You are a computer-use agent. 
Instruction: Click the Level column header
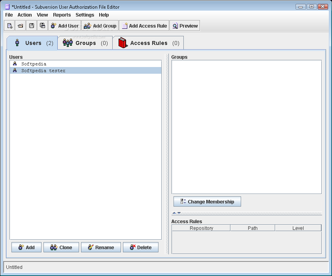(298, 228)
